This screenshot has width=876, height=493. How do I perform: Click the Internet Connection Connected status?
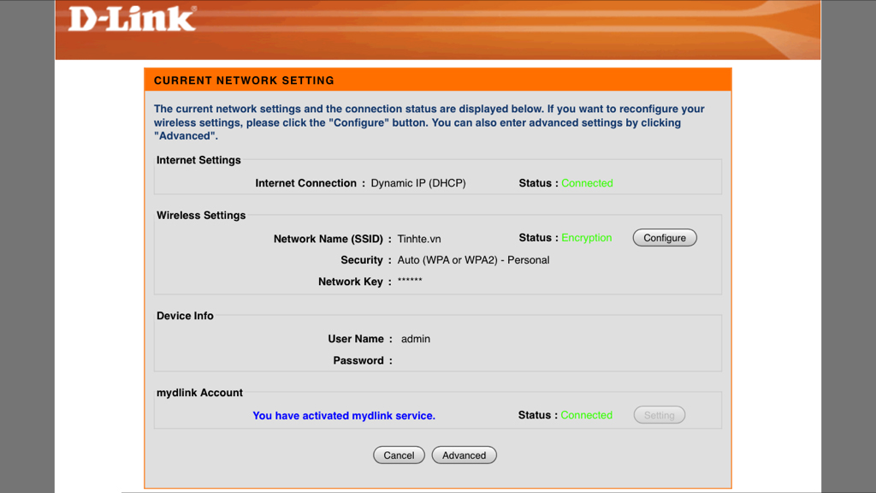(x=587, y=183)
